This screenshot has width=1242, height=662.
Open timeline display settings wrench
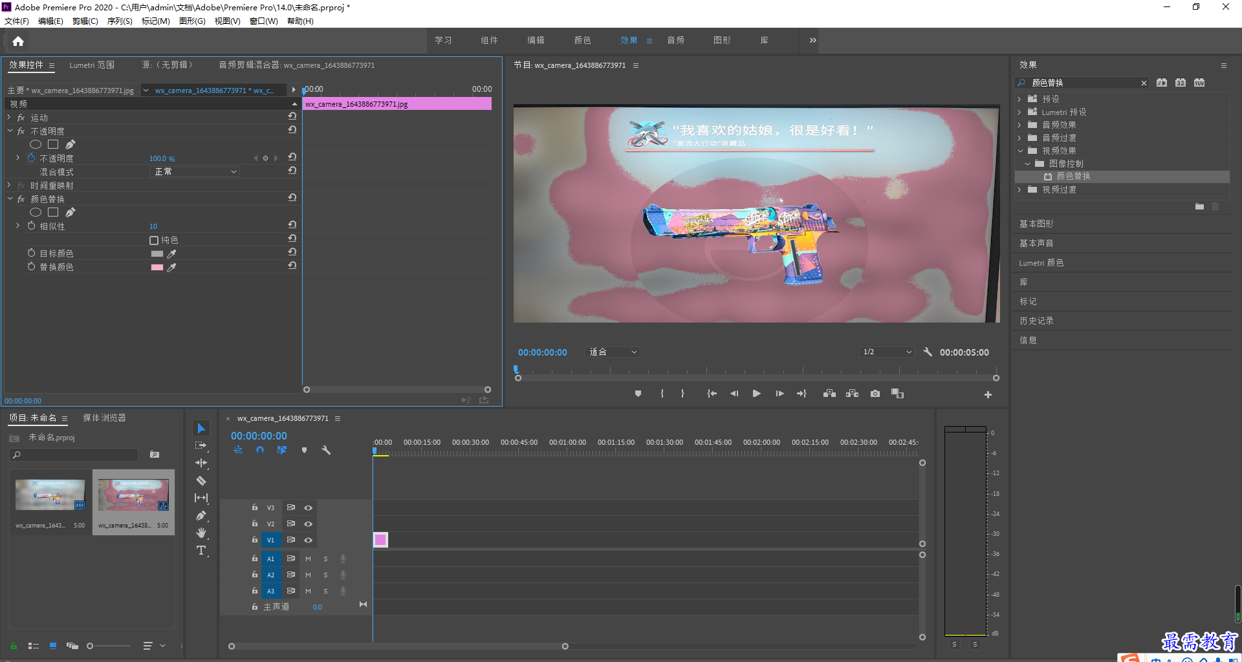pyautogui.click(x=326, y=450)
